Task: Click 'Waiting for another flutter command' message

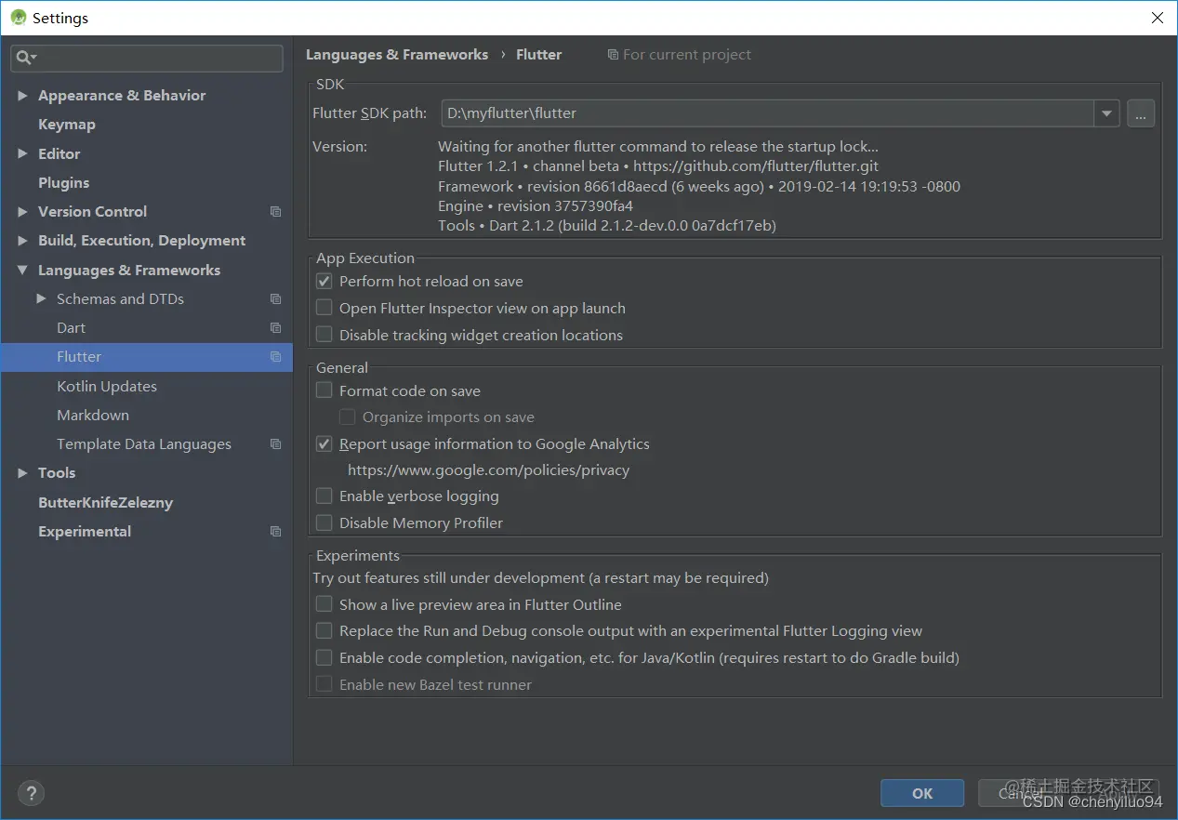Action: pyautogui.click(x=658, y=147)
